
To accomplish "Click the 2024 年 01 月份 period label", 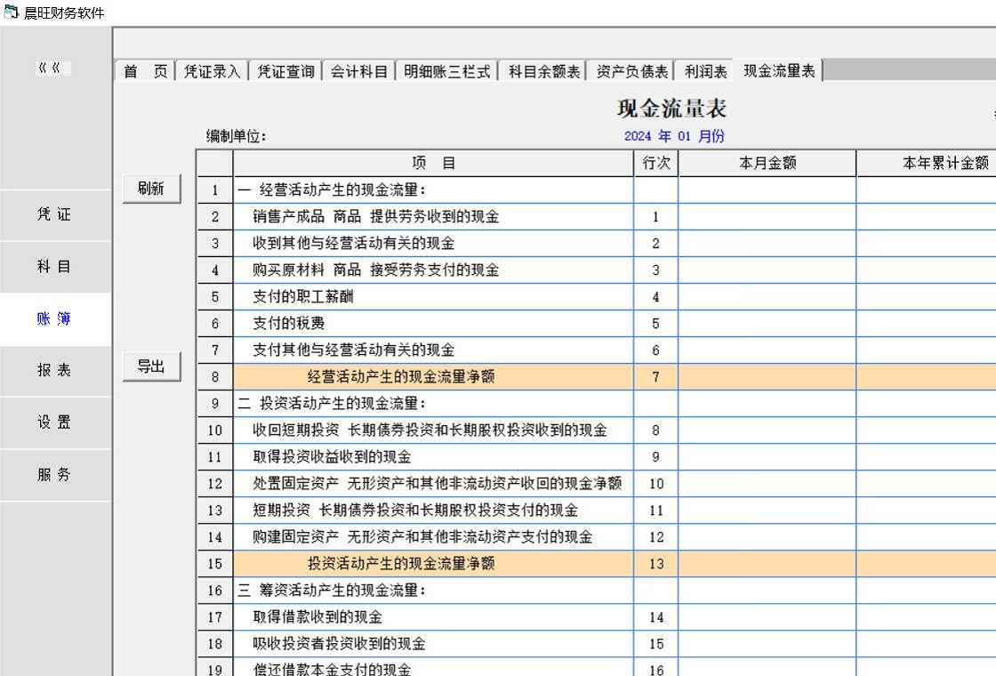I will coord(674,136).
